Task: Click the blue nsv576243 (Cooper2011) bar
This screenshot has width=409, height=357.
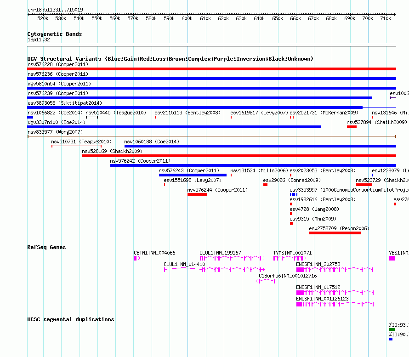Action: (193, 175)
